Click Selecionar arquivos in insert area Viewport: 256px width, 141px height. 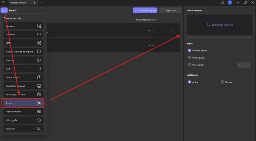(x=220, y=25)
